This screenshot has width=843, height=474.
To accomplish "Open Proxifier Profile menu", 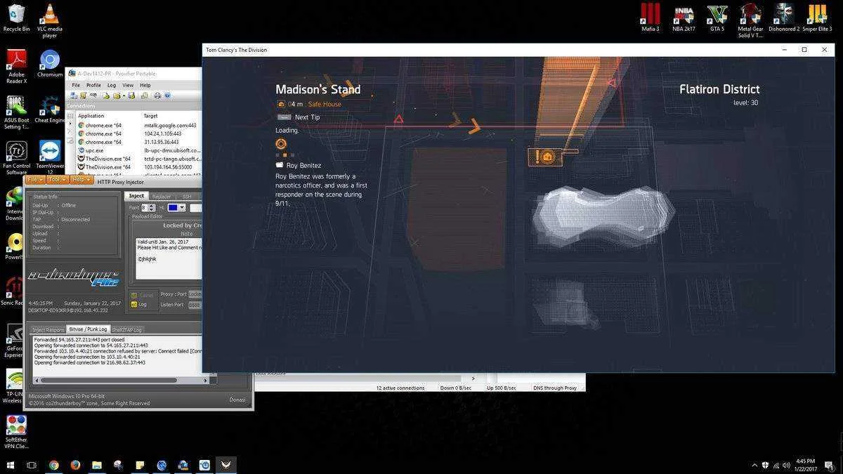I will tap(93, 85).
